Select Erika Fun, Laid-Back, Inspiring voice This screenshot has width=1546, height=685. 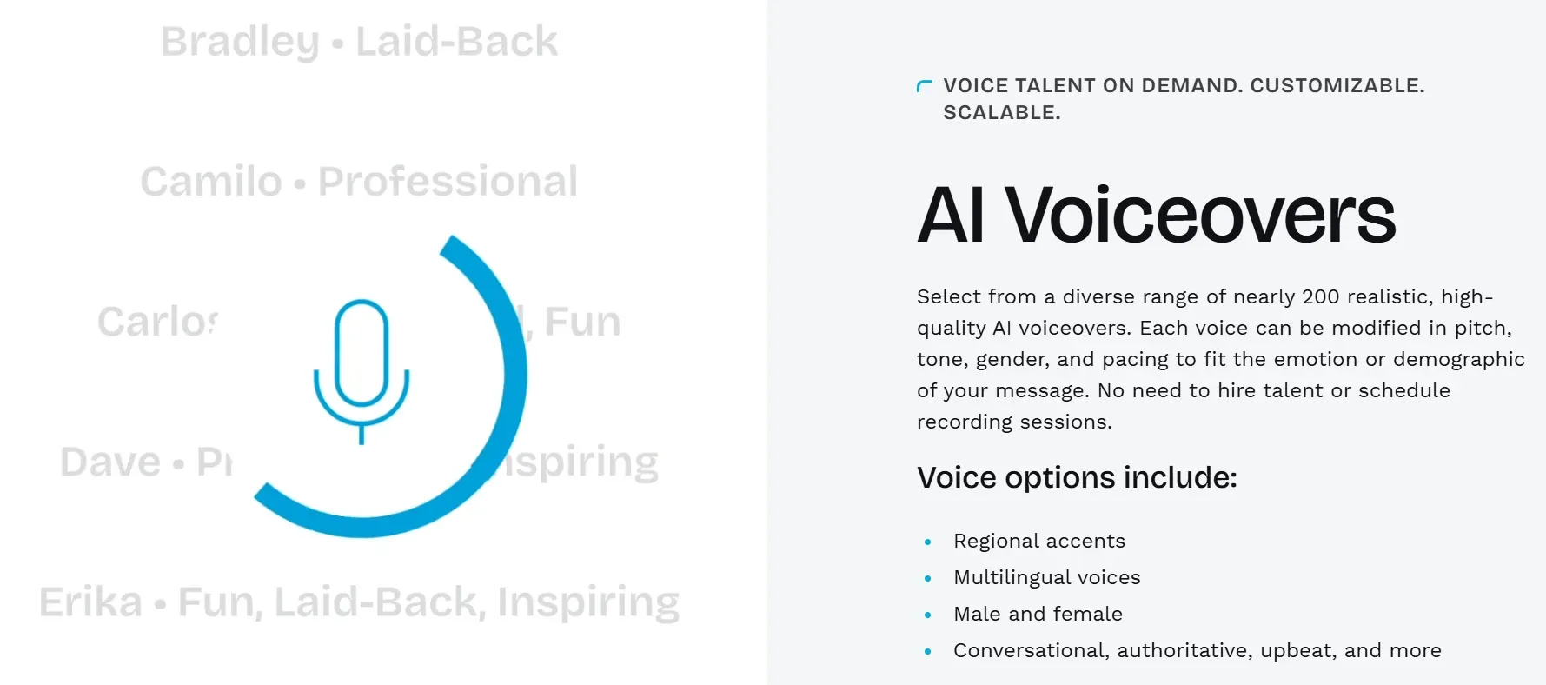[x=359, y=602]
